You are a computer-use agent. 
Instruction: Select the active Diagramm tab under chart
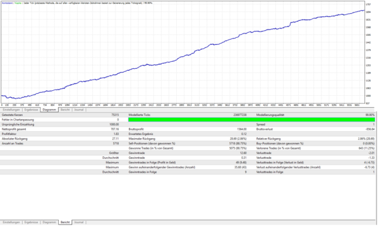pos(49,110)
